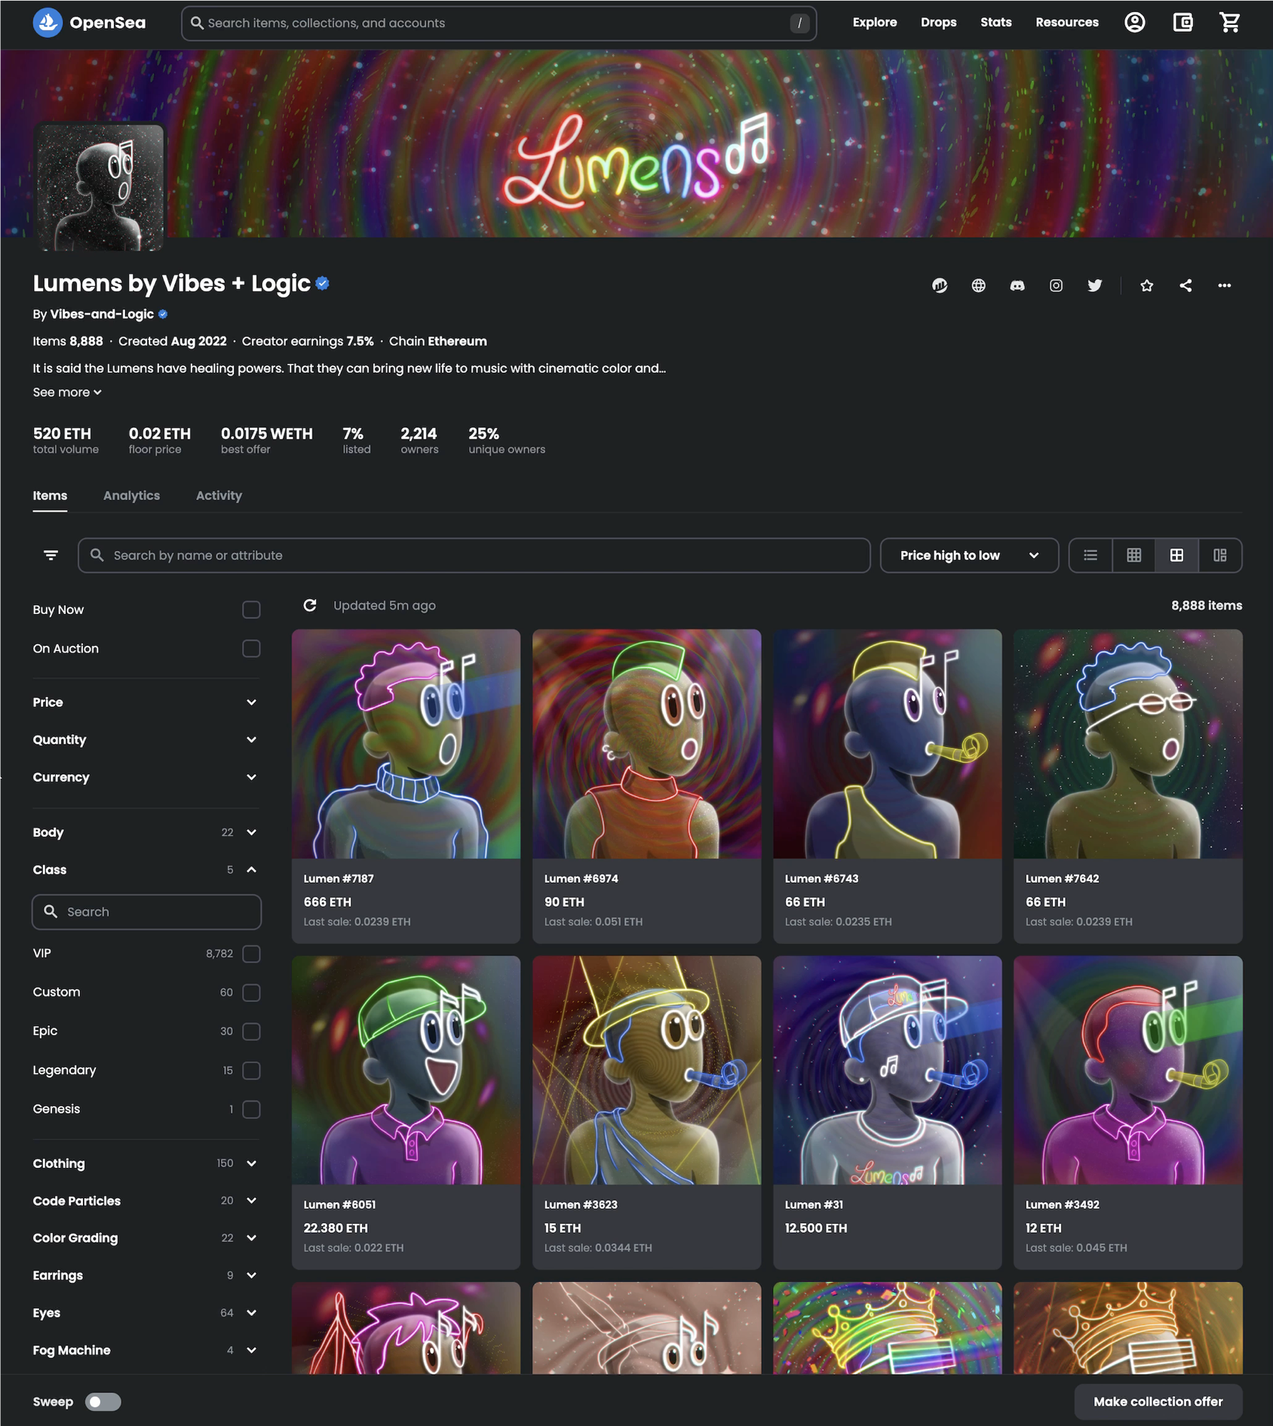Click the refresh items icon
This screenshot has width=1273, height=1426.
pyautogui.click(x=310, y=605)
